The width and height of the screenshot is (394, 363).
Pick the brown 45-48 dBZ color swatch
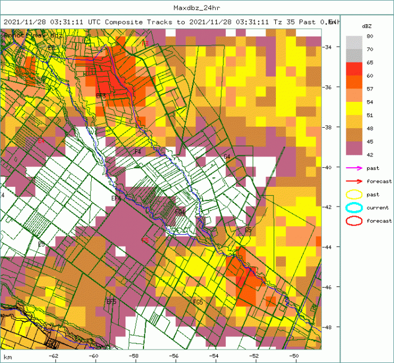coord(354,135)
